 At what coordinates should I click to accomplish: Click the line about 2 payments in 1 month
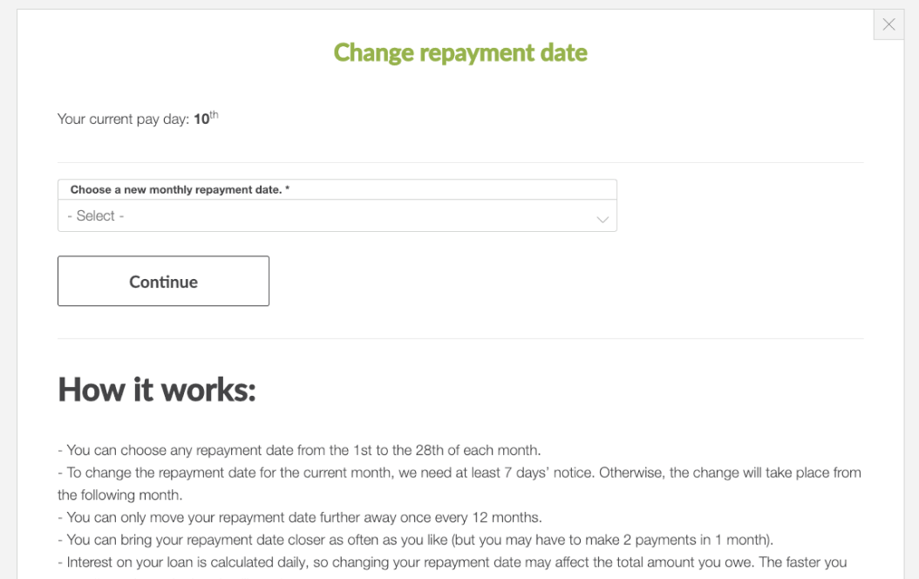click(416, 540)
